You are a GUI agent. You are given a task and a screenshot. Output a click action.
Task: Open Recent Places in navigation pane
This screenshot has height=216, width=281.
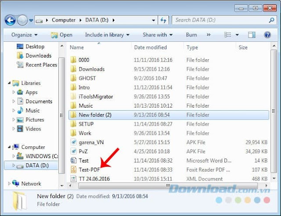tap(37, 65)
